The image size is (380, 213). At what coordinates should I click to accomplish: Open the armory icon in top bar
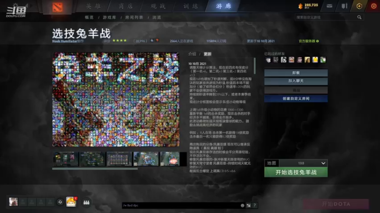(344, 6)
